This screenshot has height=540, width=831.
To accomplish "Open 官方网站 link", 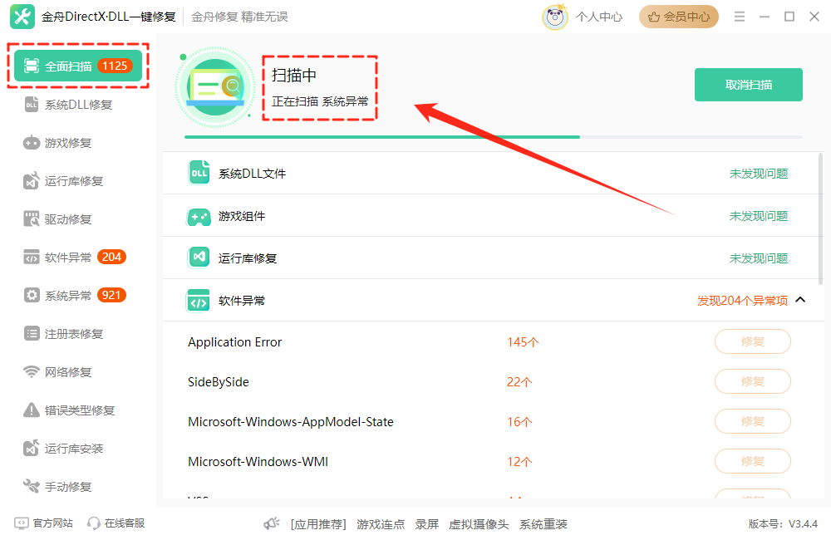I will pos(52,523).
